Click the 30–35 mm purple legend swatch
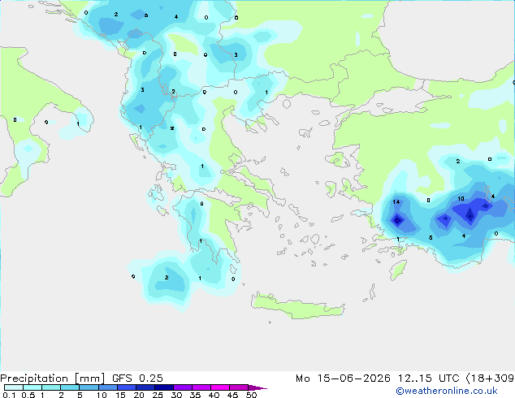Viewport: 515px width, 398px height. click(182, 387)
